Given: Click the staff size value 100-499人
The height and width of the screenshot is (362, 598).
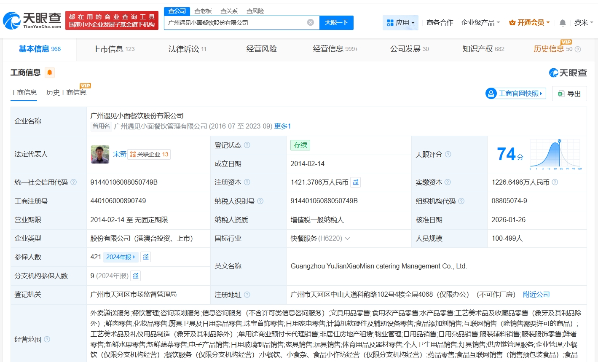Looking at the screenshot, I should coord(507,239).
